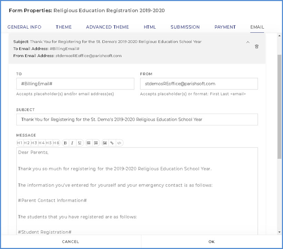Go to the Payment tab
Image resolution: width=283 pixels, height=249 pixels.
click(x=225, y=27)
